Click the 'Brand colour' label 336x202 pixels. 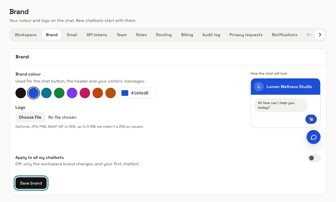pos(28,74)
